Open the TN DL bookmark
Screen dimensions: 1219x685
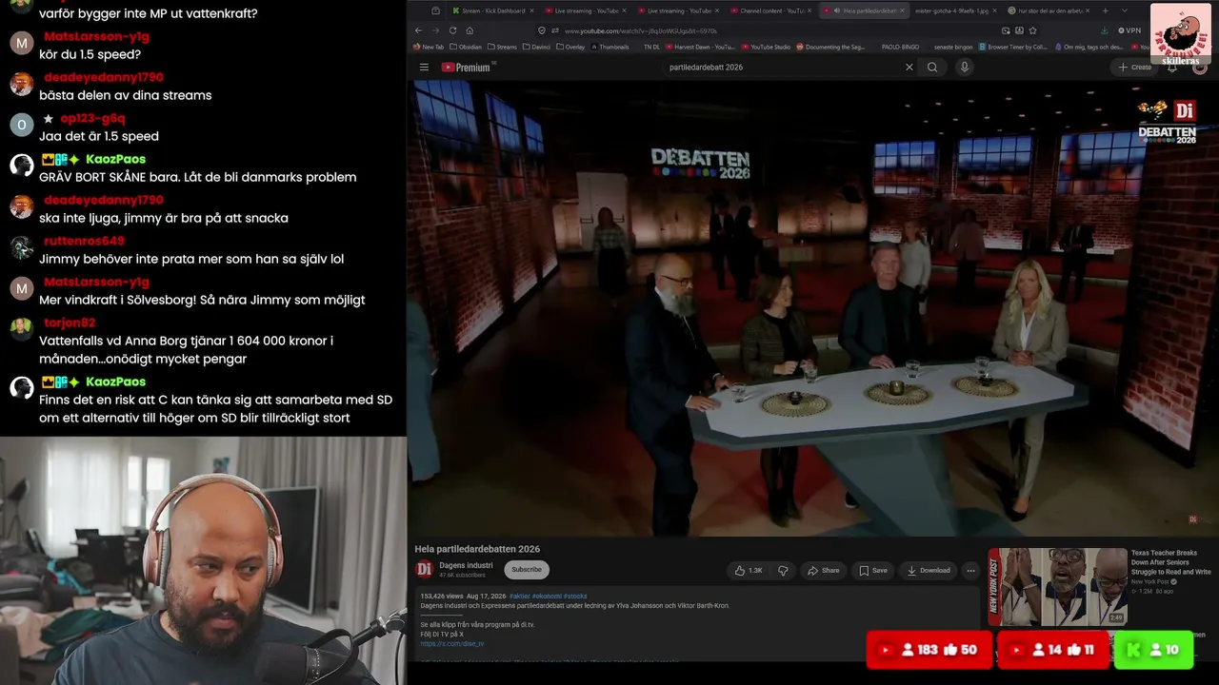coord(650,47)
